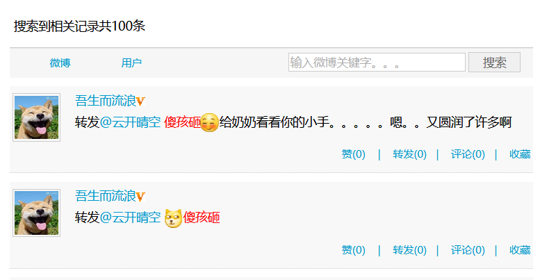
Task: Save the first post with 收藏
Action: (x=520, y=154)
